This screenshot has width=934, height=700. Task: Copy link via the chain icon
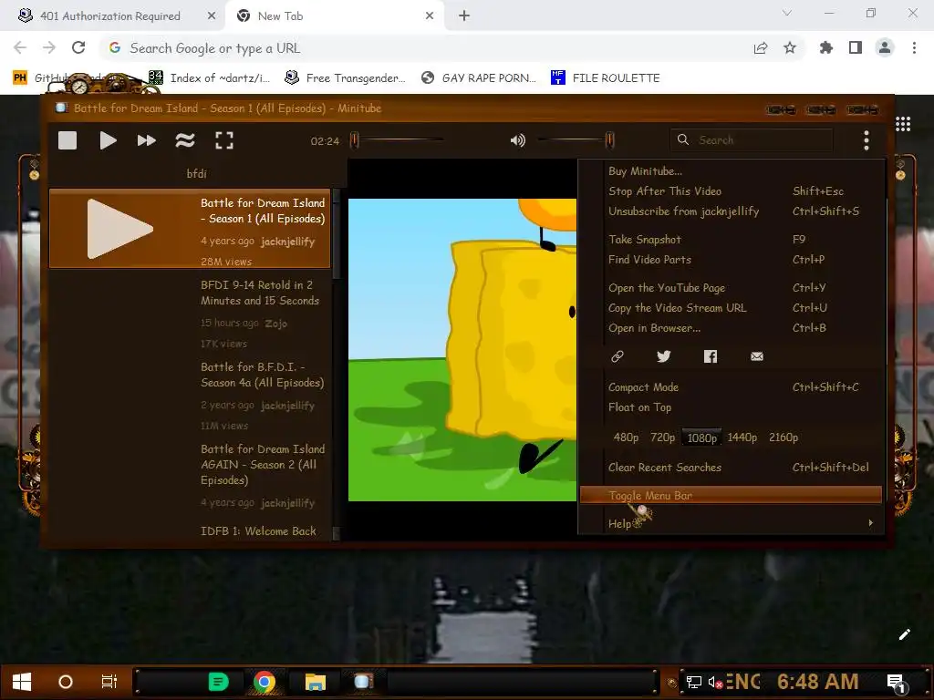coord(617,356)
